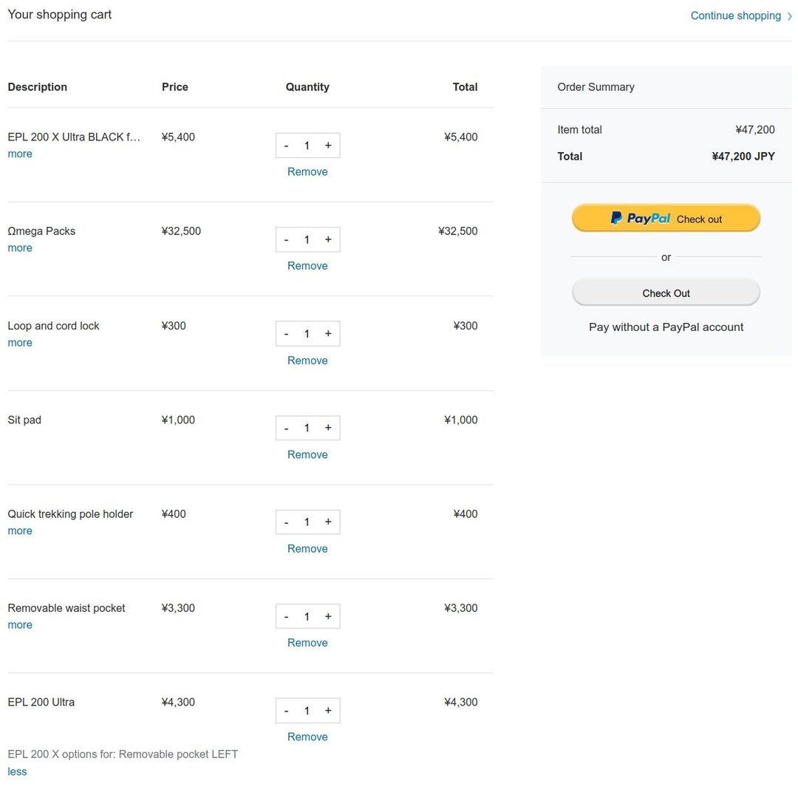Increase Quick trekking pole holder quantity
This screenshot has height=798, width=798.
(328, 522)
